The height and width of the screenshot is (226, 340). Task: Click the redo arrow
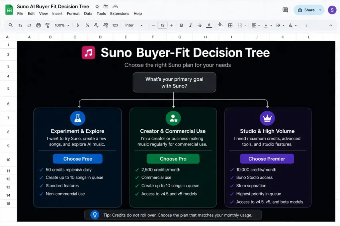29,25
